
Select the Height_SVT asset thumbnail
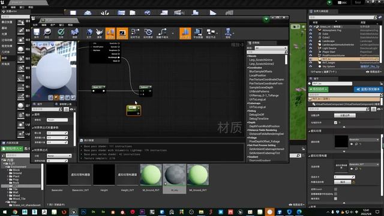(127, 175)
